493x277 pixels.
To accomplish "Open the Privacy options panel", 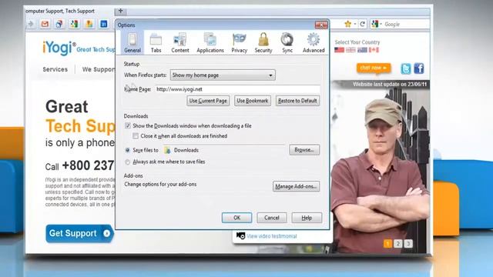I will click(x=240, y=42).
